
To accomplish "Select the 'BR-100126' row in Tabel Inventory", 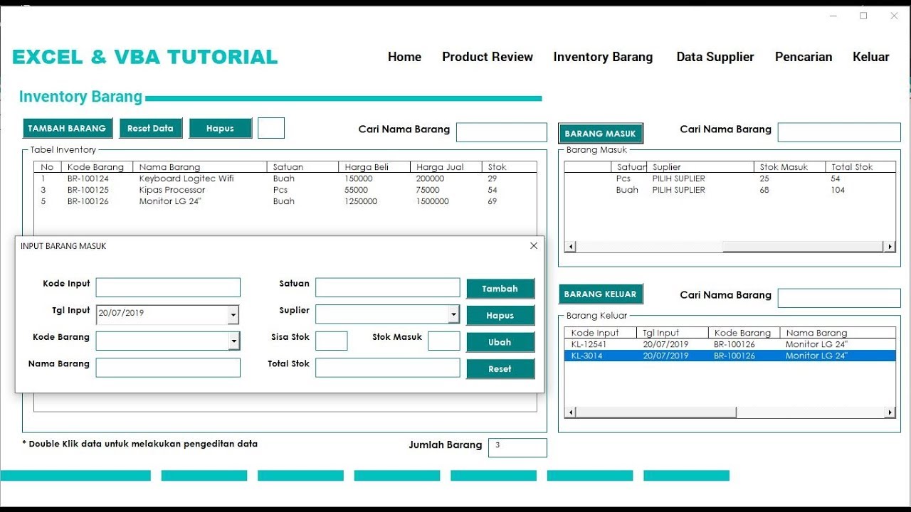I will (285, 201).
